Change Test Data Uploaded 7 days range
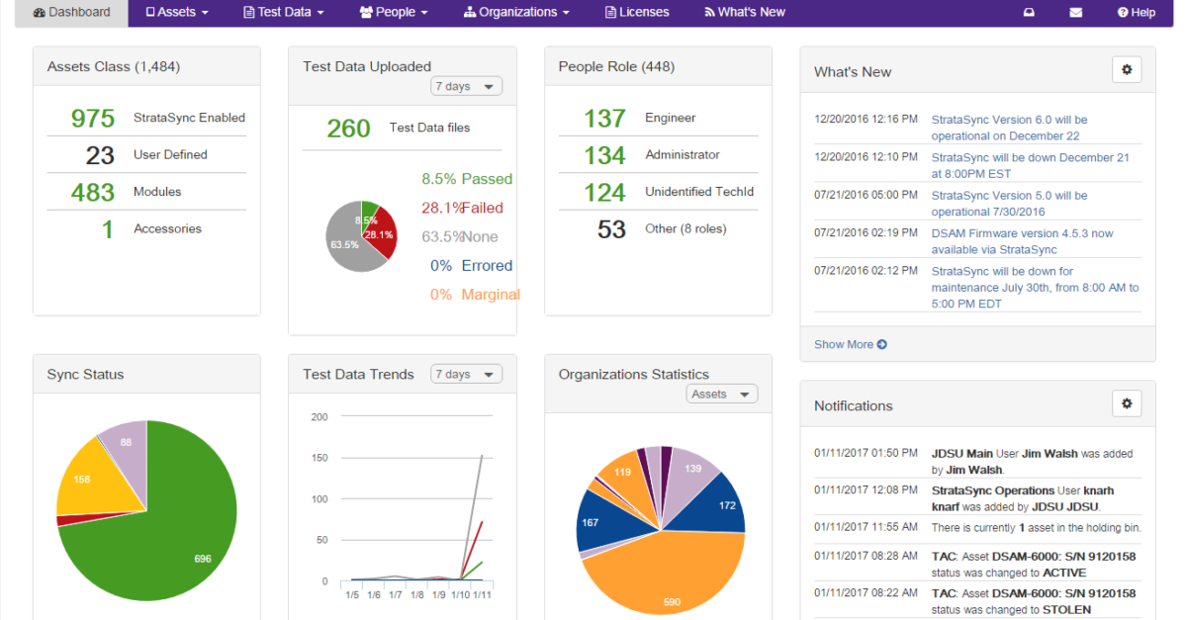Viewport: 1187px width, 620px height. (x=466, y=87)
